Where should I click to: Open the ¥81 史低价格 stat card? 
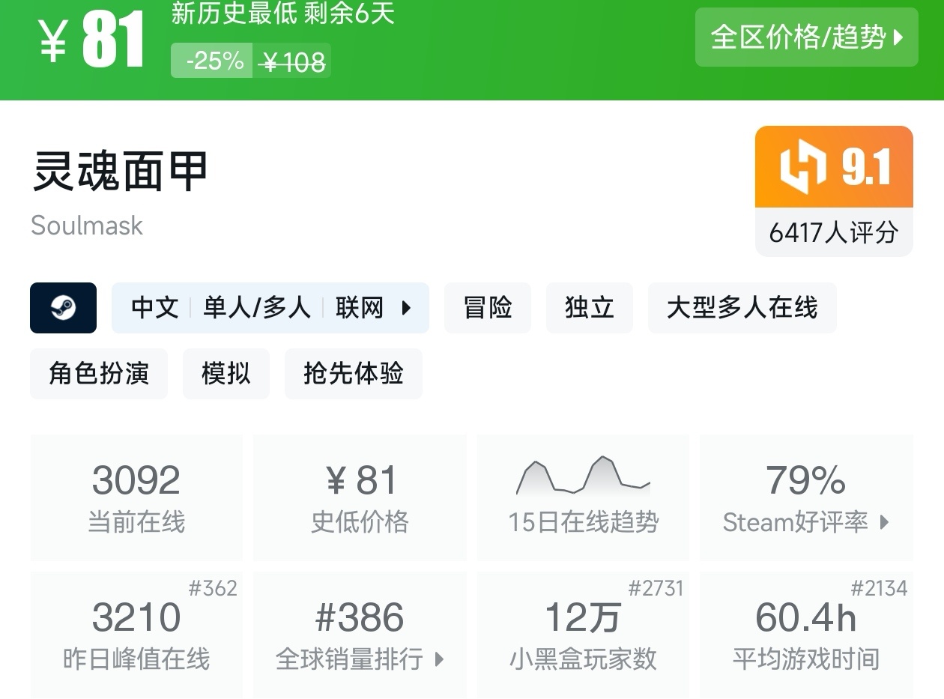coord(360,497)
